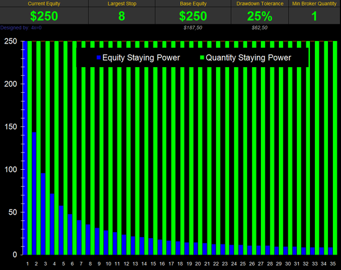Click the Drawdown Tolerance 25% value

pyautogui.click(x=260, y=16)
